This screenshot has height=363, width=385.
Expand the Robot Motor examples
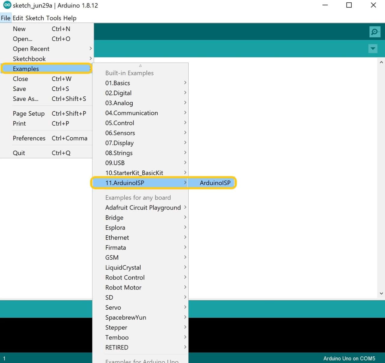point(140,287)
